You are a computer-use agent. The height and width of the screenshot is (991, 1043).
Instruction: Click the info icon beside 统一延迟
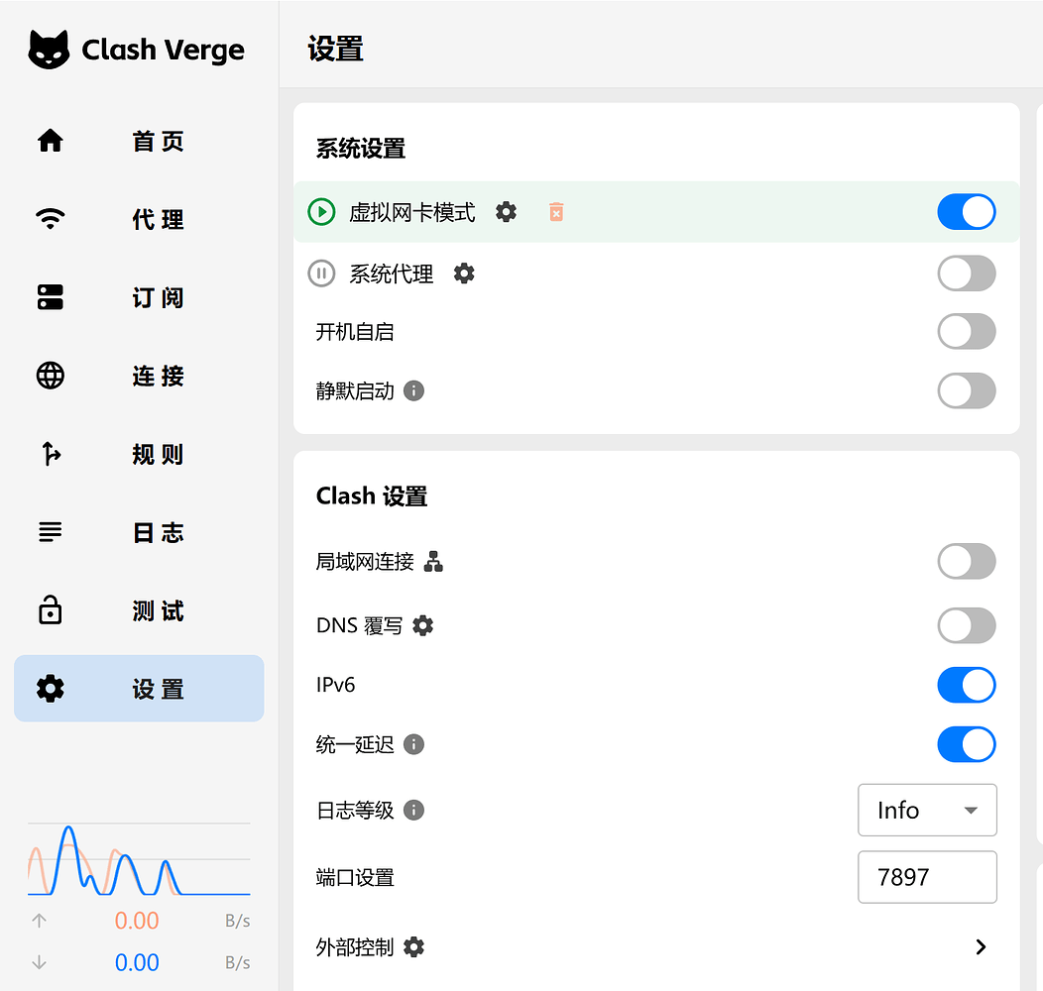tap(413, 744)
